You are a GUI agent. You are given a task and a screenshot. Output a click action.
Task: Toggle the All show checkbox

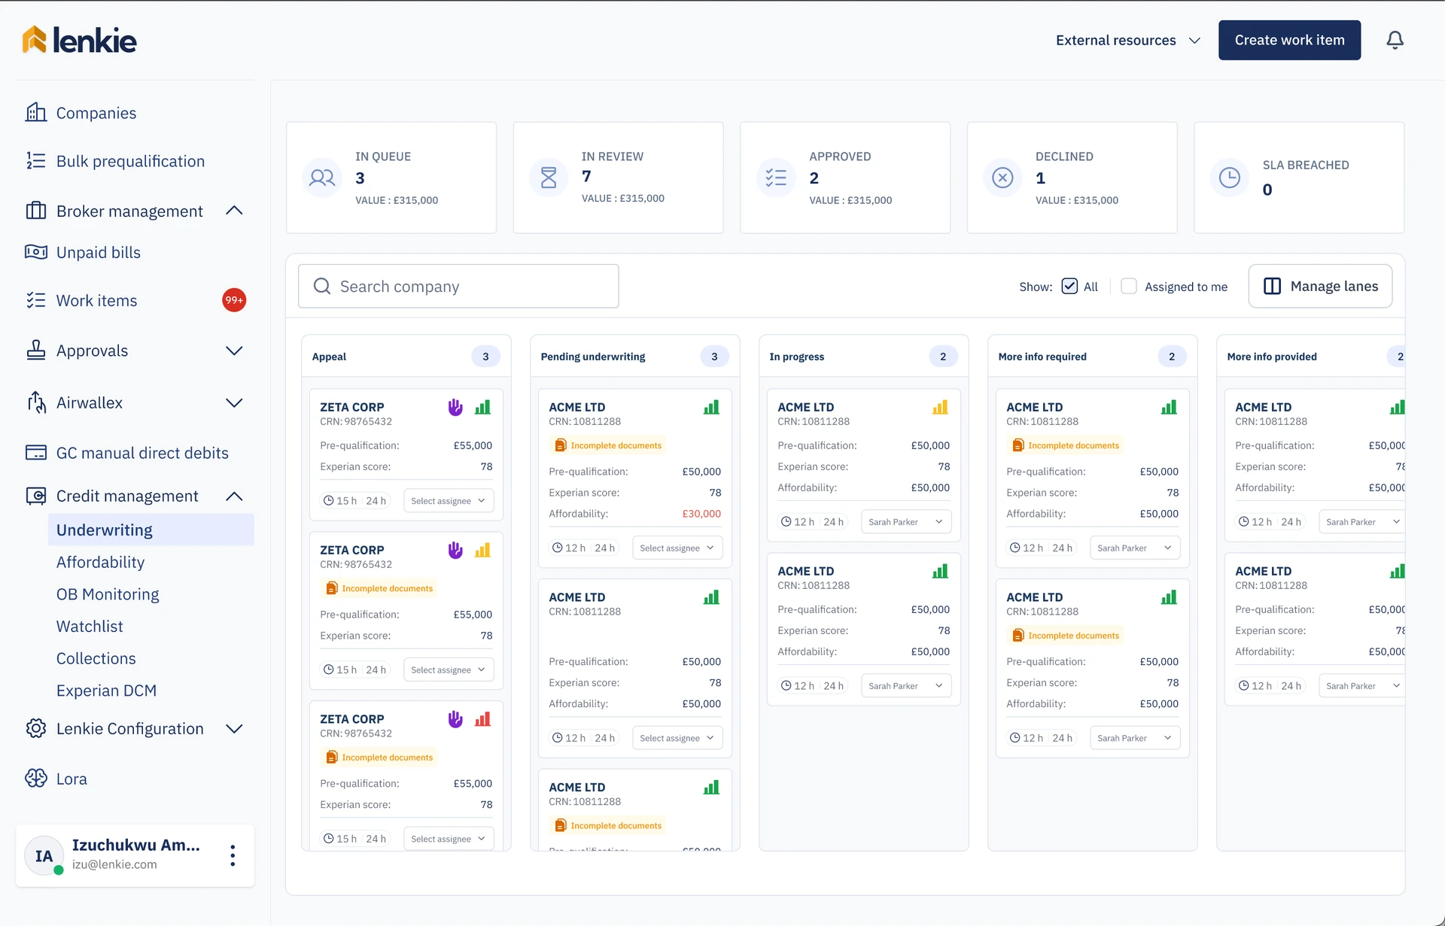click(x=1069, y=286)
